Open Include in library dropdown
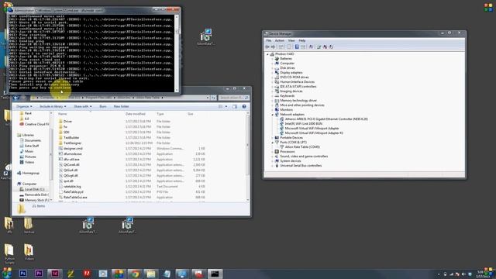This screenshot has height=279, width=496. click(53, 107)
